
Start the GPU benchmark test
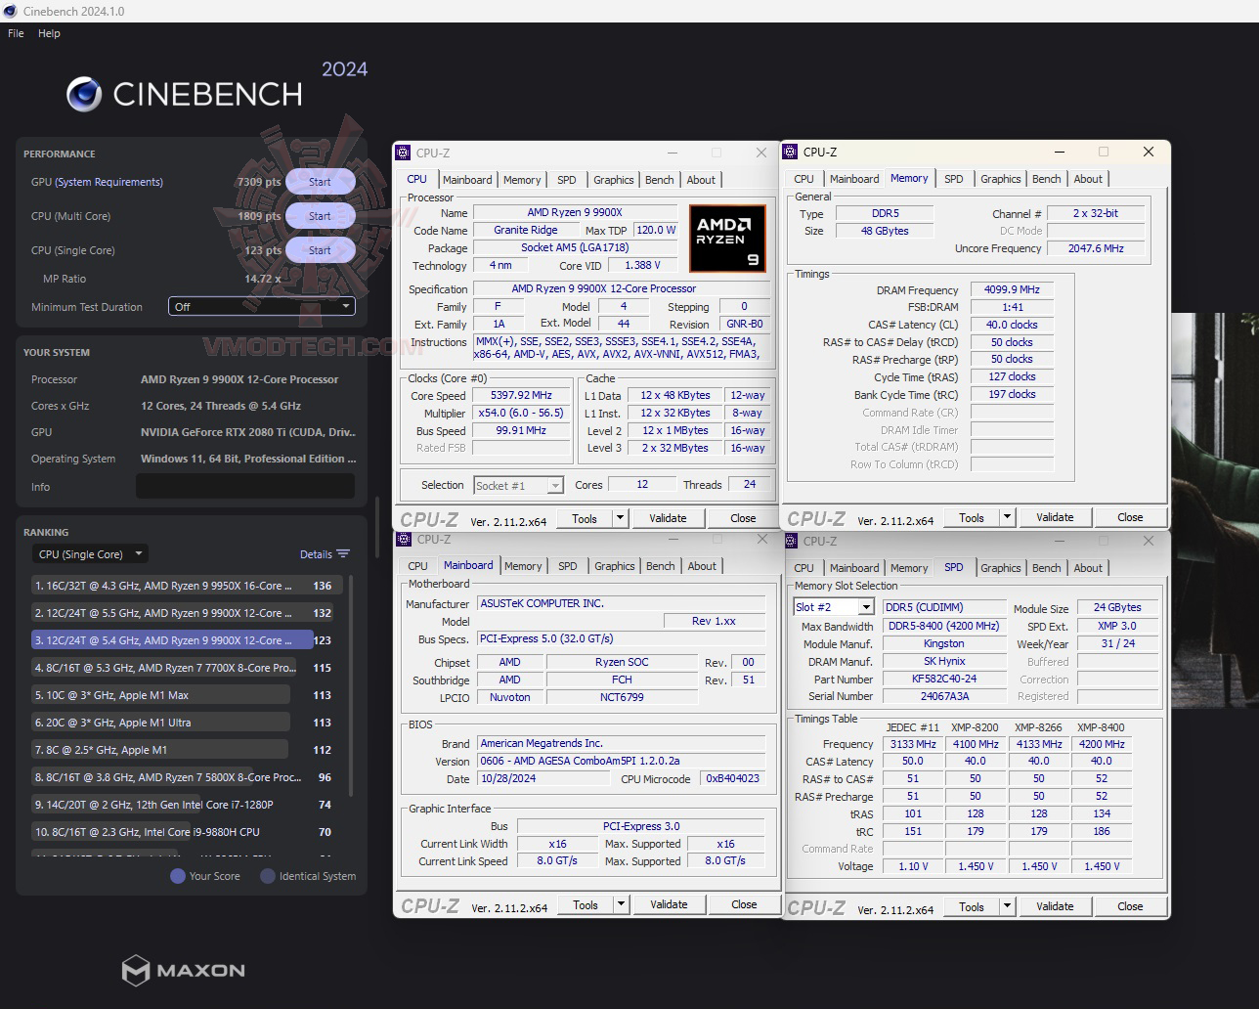[320, 182]
